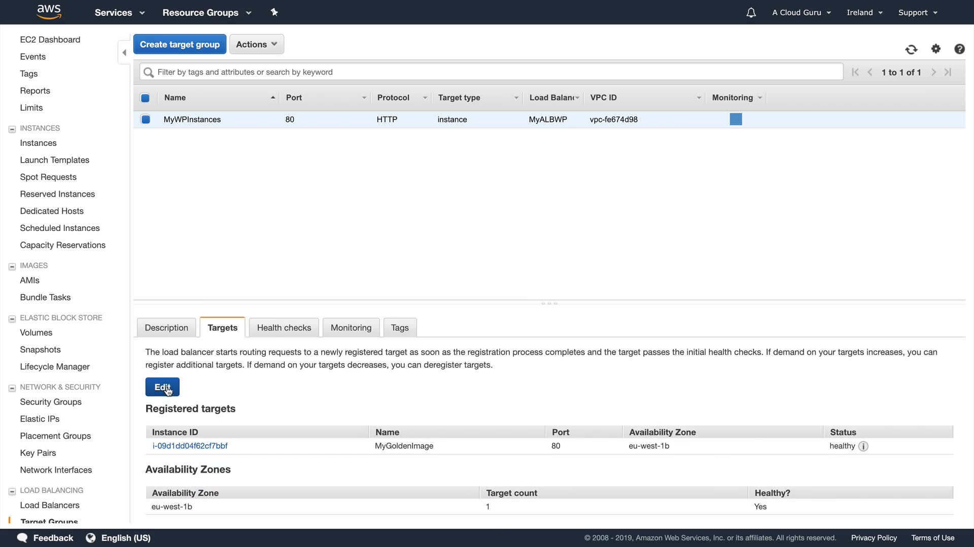Switch to the Health checks tab
This screenshot has width=974, height=547.
284,328
